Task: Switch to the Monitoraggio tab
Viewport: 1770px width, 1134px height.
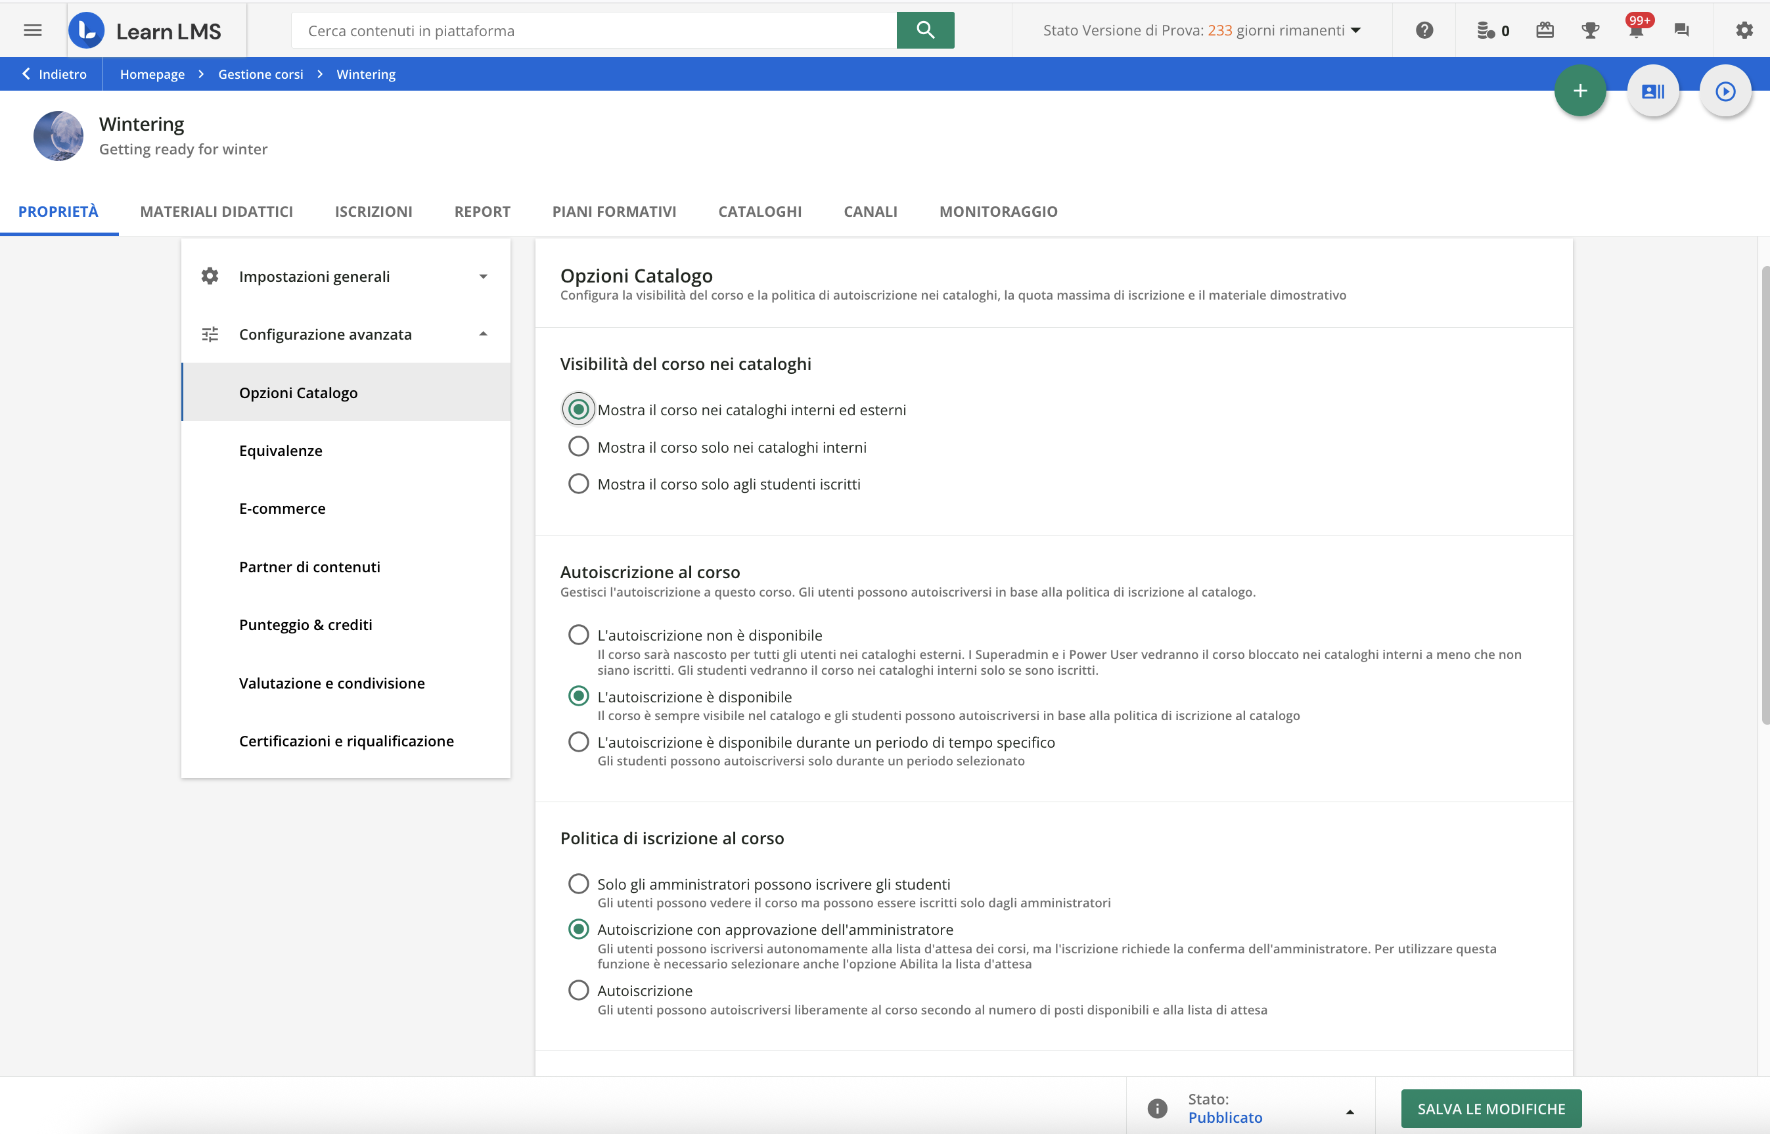Action: [999, 212]
